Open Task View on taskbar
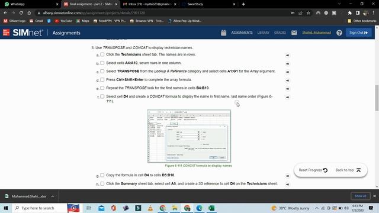This screenshot has height=213, width=379. click(88, 208)
